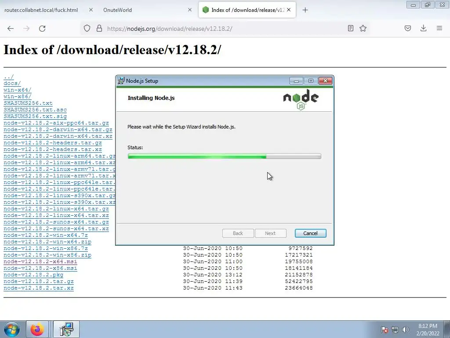The width and height of the screenshot is (450, 338).
Task: Download node-v12.18.2-x64.msi installer
Action: click(40, 262)
